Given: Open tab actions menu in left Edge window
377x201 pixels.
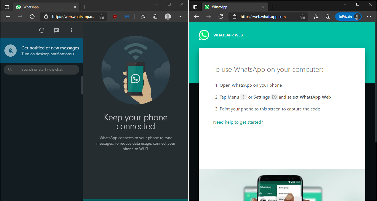Looking at the screenshot, I should click(7, 7).
